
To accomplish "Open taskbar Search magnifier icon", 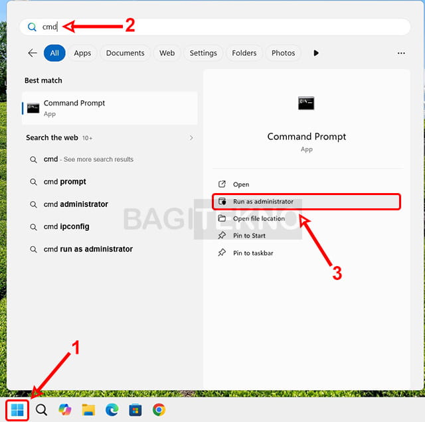I will point(41,410).
